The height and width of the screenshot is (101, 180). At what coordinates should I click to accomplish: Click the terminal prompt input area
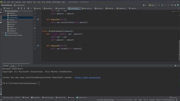(x=39, y=83)
